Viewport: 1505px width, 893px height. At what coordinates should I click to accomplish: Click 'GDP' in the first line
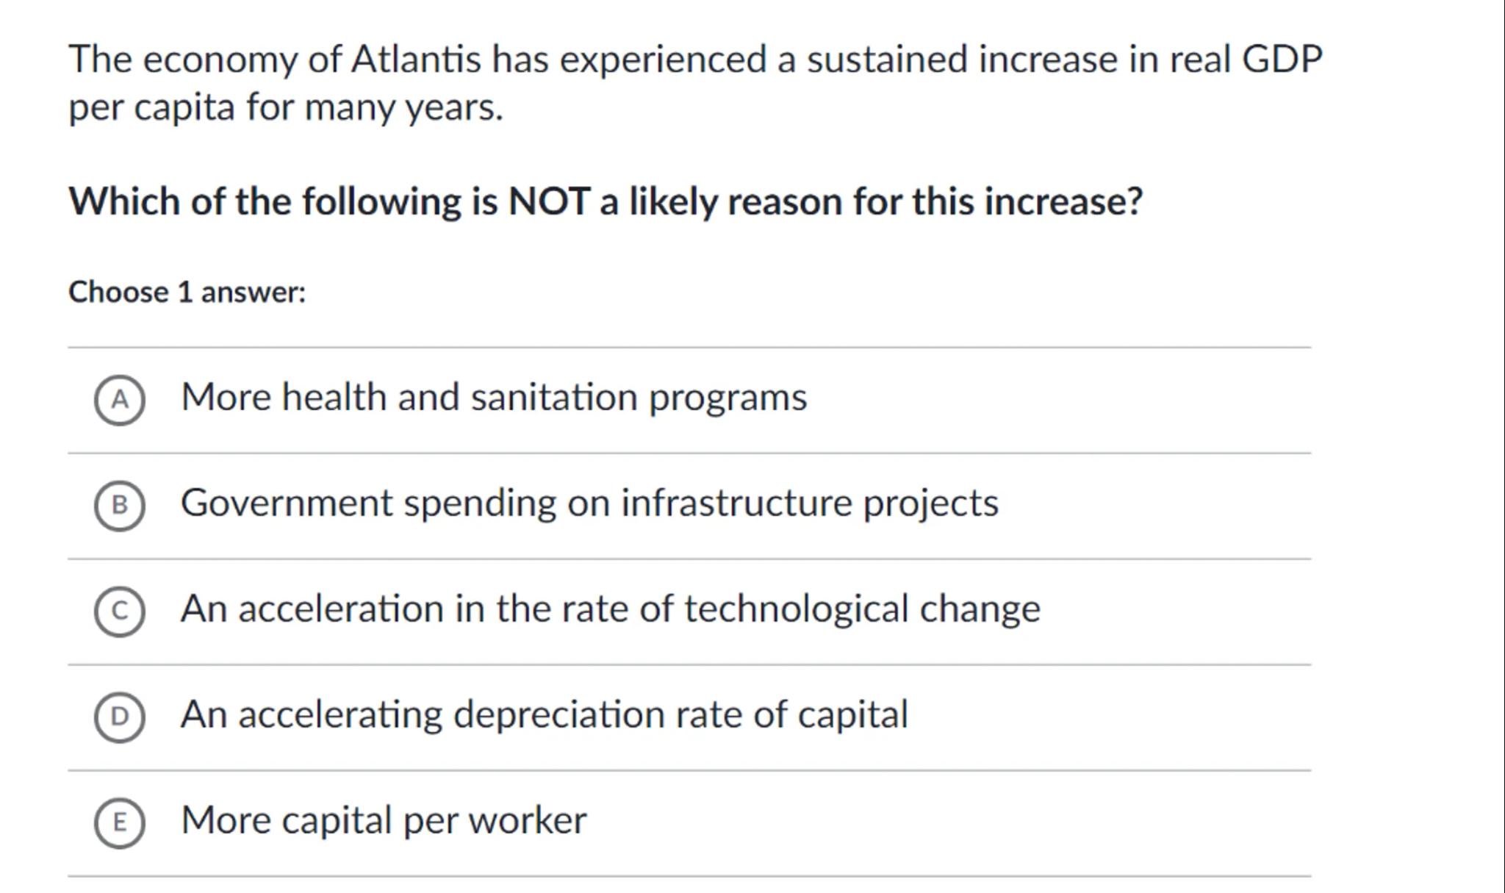coord(1282,60)
